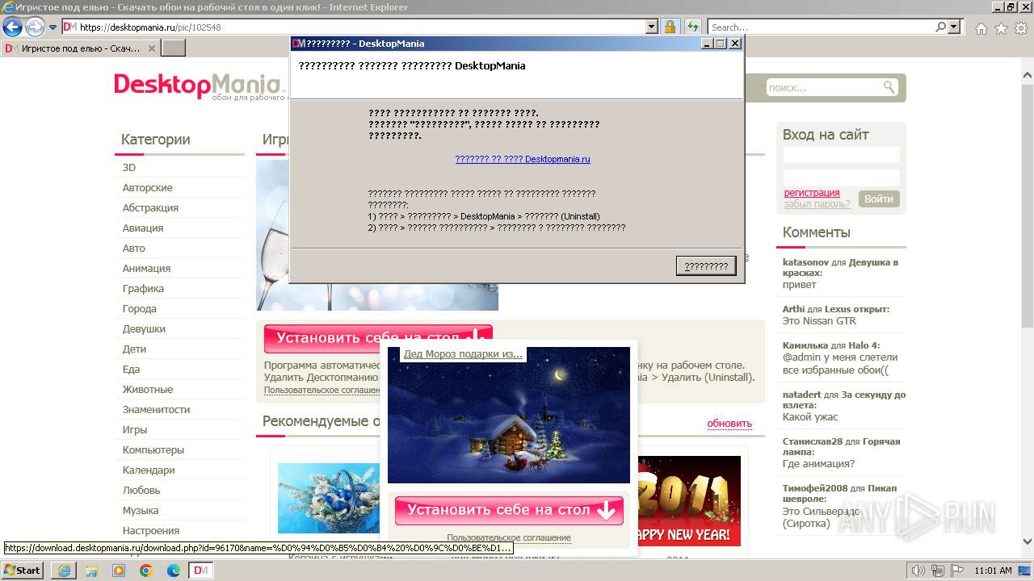Open Internet Explorer from taskbar
1034x581 pixels.
point(64,571)
